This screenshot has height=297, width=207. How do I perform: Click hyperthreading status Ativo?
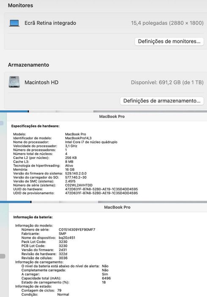[69, 166]
